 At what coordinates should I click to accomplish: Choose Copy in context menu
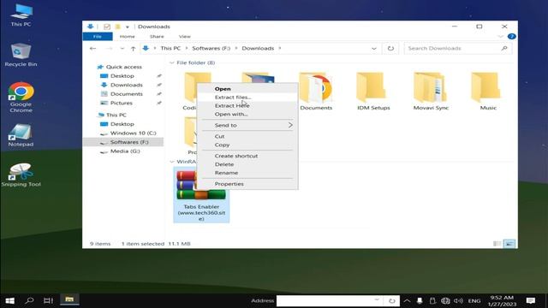click(x=247, y=145)
